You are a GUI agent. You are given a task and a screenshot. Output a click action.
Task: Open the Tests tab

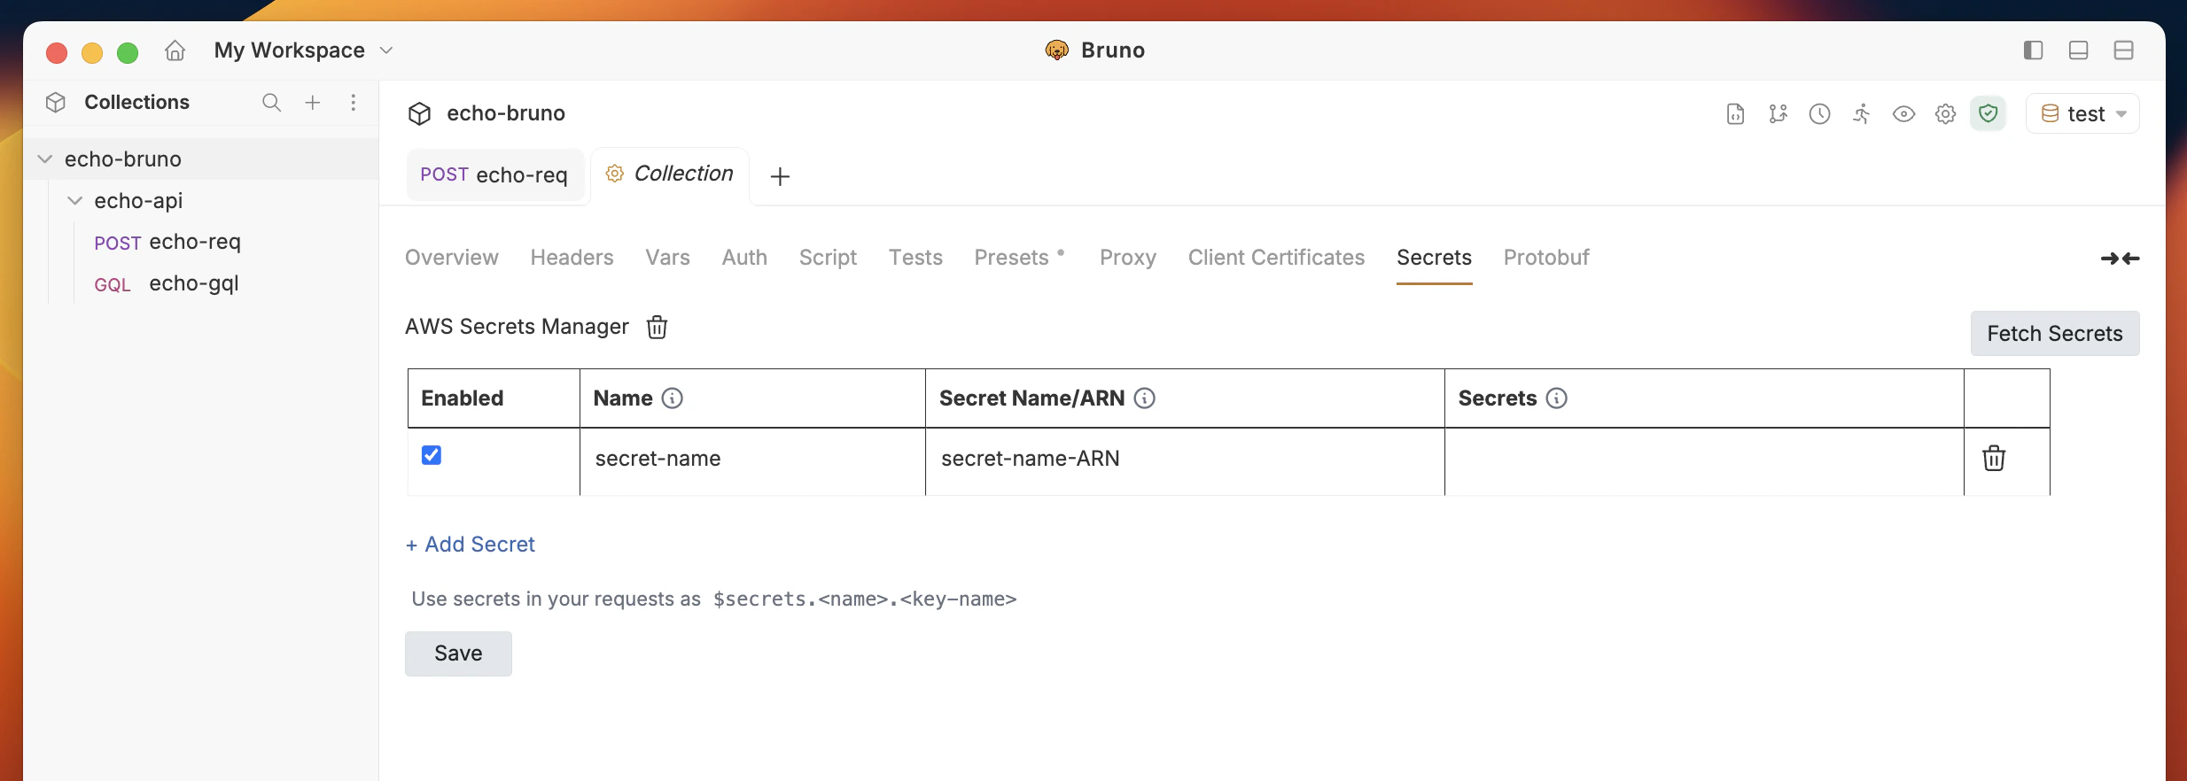pyautogui.click(x=915, y=258)
